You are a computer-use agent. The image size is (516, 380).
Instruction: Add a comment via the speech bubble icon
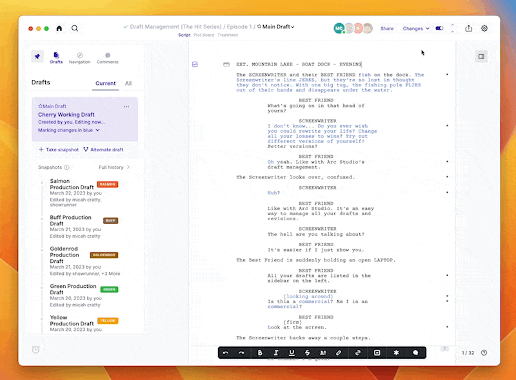point(415,352)
